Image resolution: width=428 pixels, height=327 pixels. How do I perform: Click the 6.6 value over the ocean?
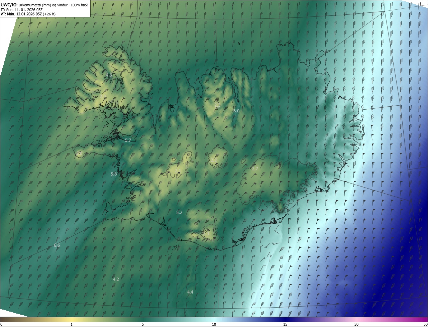[x=57, y=245]
